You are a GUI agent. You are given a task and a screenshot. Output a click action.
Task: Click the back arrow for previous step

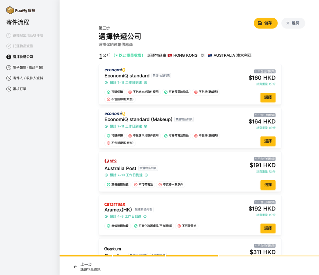tap(75, 267)
